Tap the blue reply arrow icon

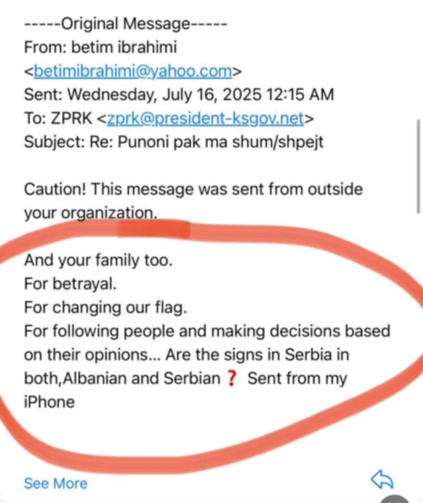click(x=382, y=480)
